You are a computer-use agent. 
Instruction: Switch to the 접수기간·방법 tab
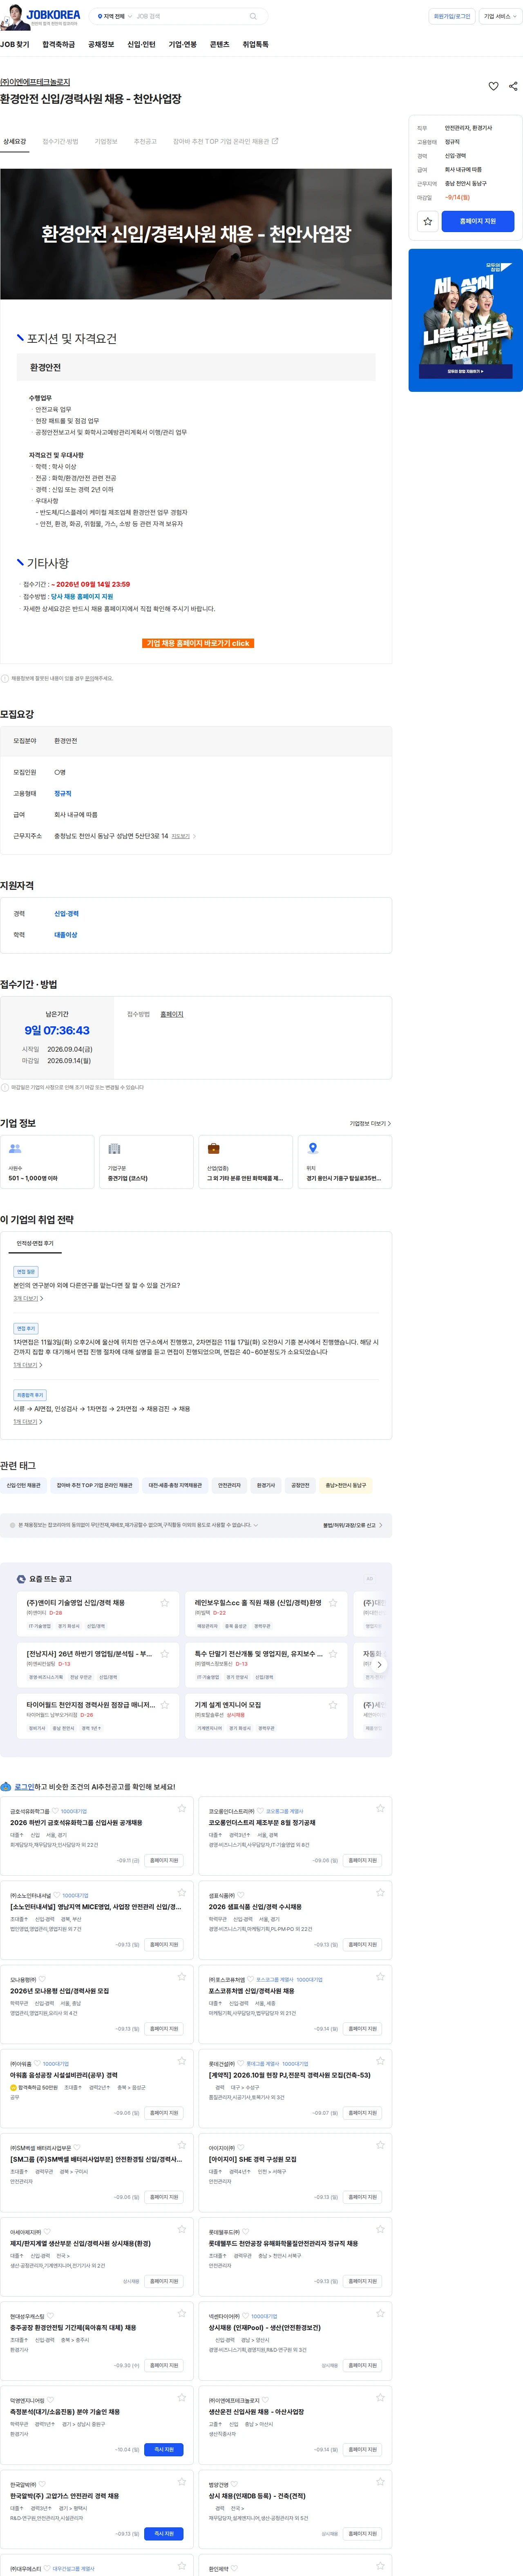coord(60,141)
